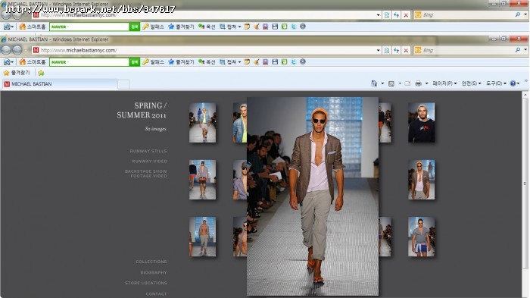Open 즐겨찾기 star on front Naver toolbar
This screenshot has width=530, height=298.
[x=181, y=62]
